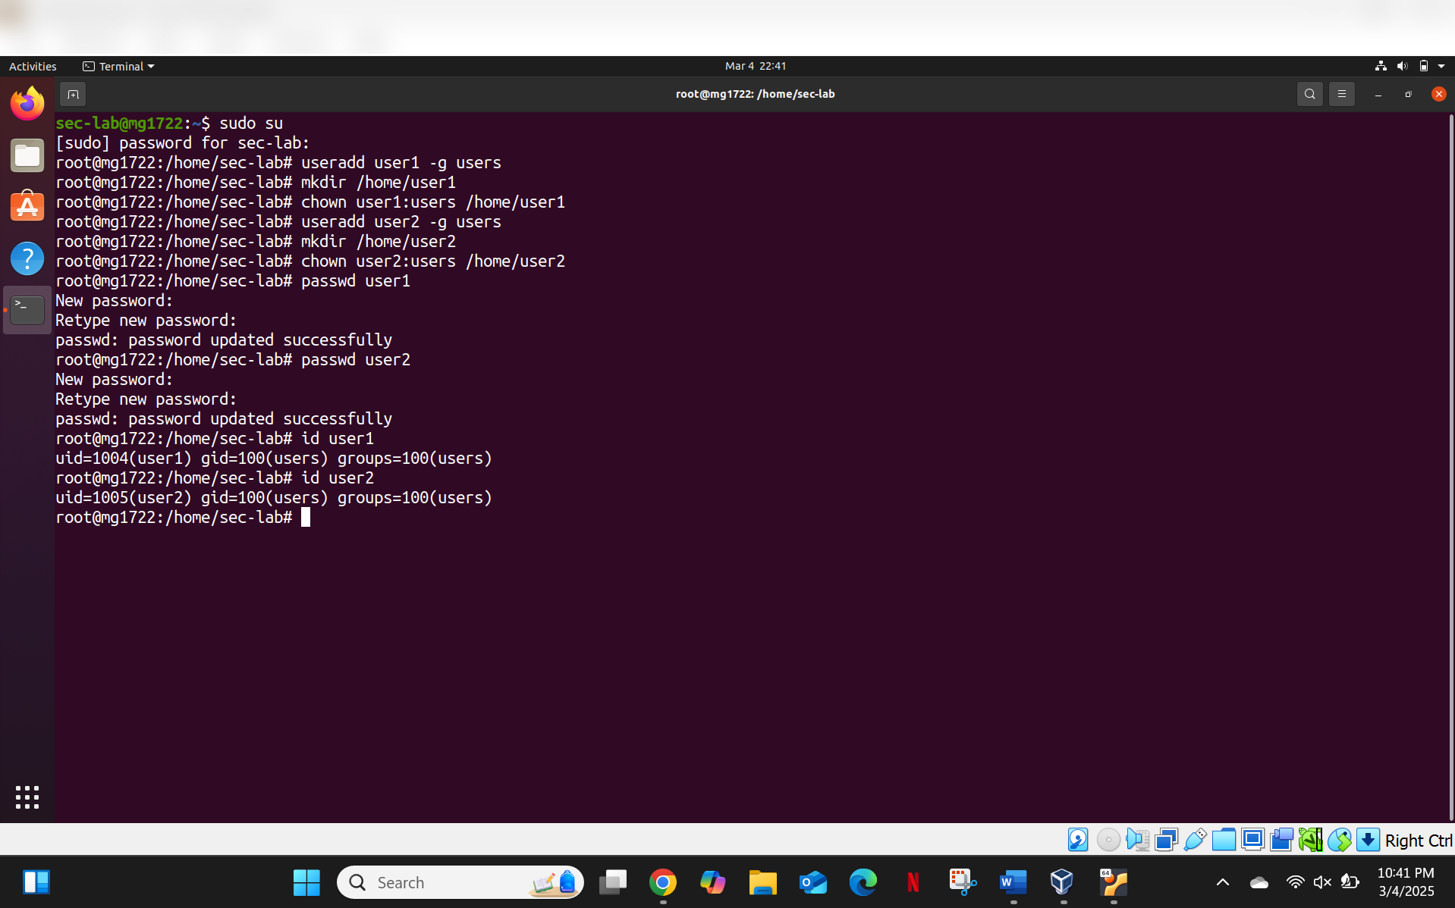Screen dimensions: 1455x908
Task: Open Snipping Tool from taskbar
Action: point(963,882)
